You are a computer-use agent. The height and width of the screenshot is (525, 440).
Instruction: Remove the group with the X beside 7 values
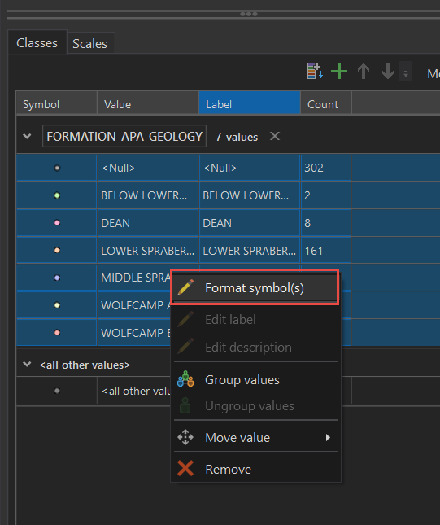pyautogui.click(x=275, y=136)
